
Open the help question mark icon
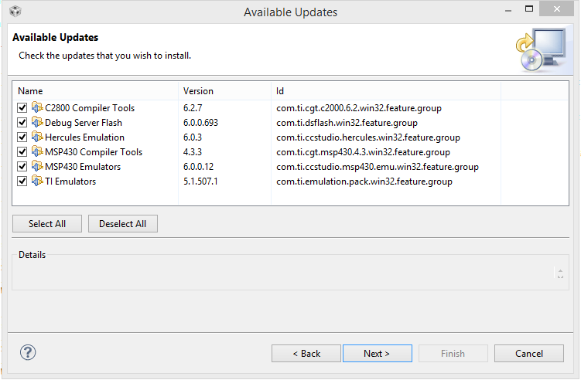pyautogui.click(x=28, y=353)
